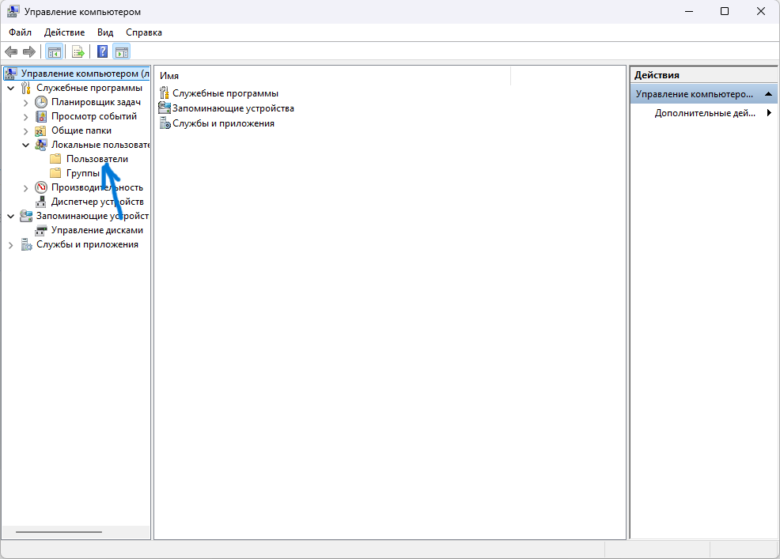The width and height of the screenshot is (780, 559).
Task: Click the Пользователи folder icon
Action: coord(55,159)
